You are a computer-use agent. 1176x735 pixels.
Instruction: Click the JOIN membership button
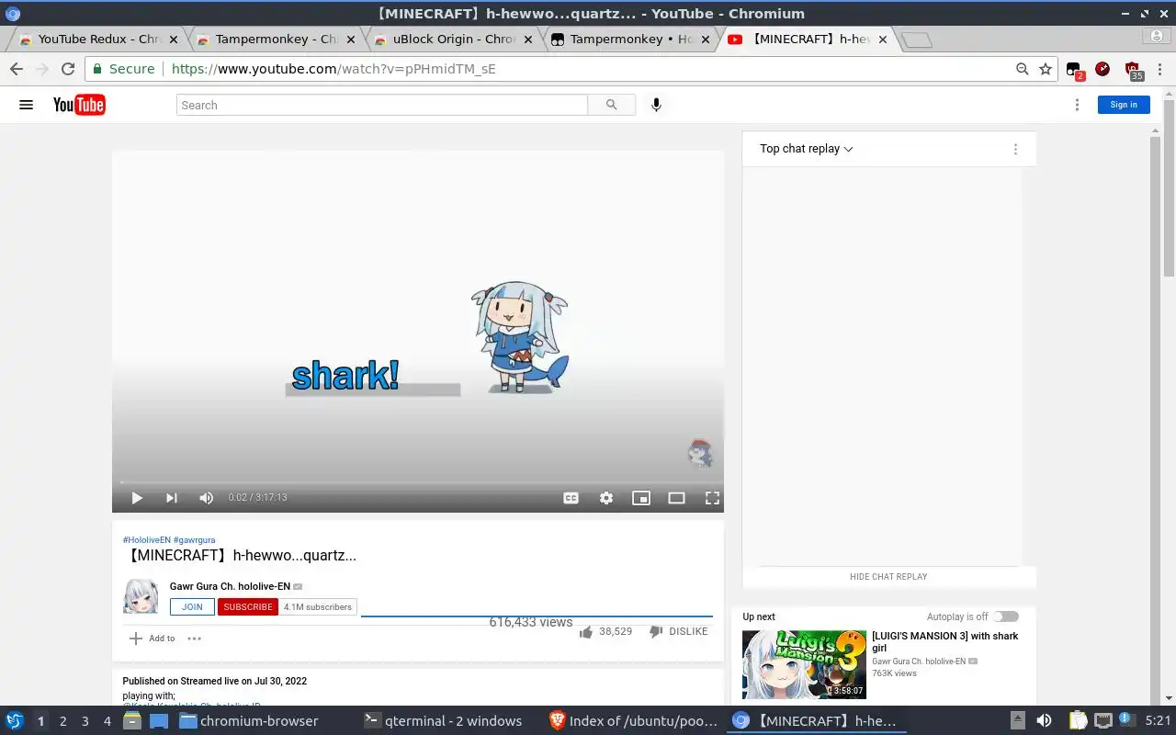pyautogui.click(x=192, y=607)
